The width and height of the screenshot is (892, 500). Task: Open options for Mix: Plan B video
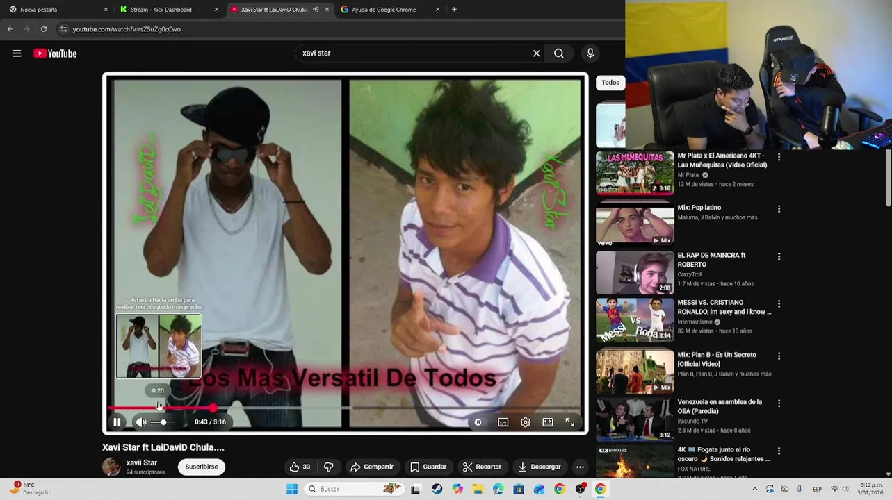click(x=779, y=356)
